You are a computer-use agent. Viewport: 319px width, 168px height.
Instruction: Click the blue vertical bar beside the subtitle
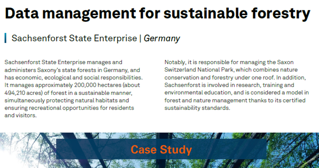[6, 38]
